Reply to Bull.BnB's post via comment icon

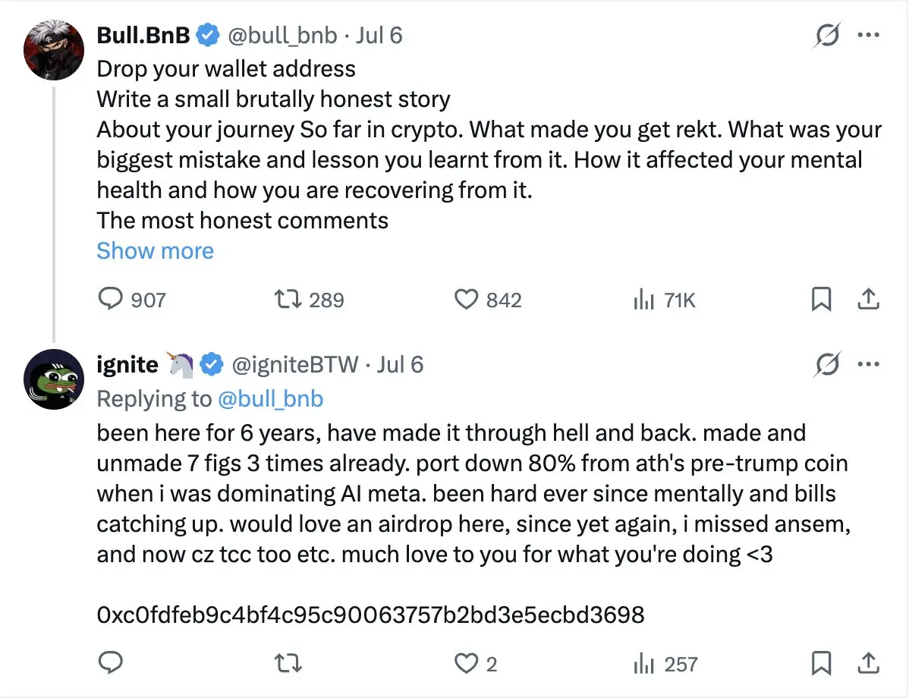pos(110,299)
